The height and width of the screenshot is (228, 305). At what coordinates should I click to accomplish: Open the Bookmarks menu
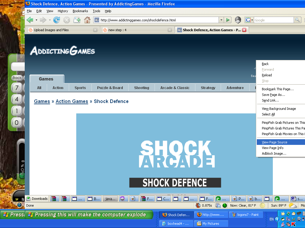coord(80,11)
